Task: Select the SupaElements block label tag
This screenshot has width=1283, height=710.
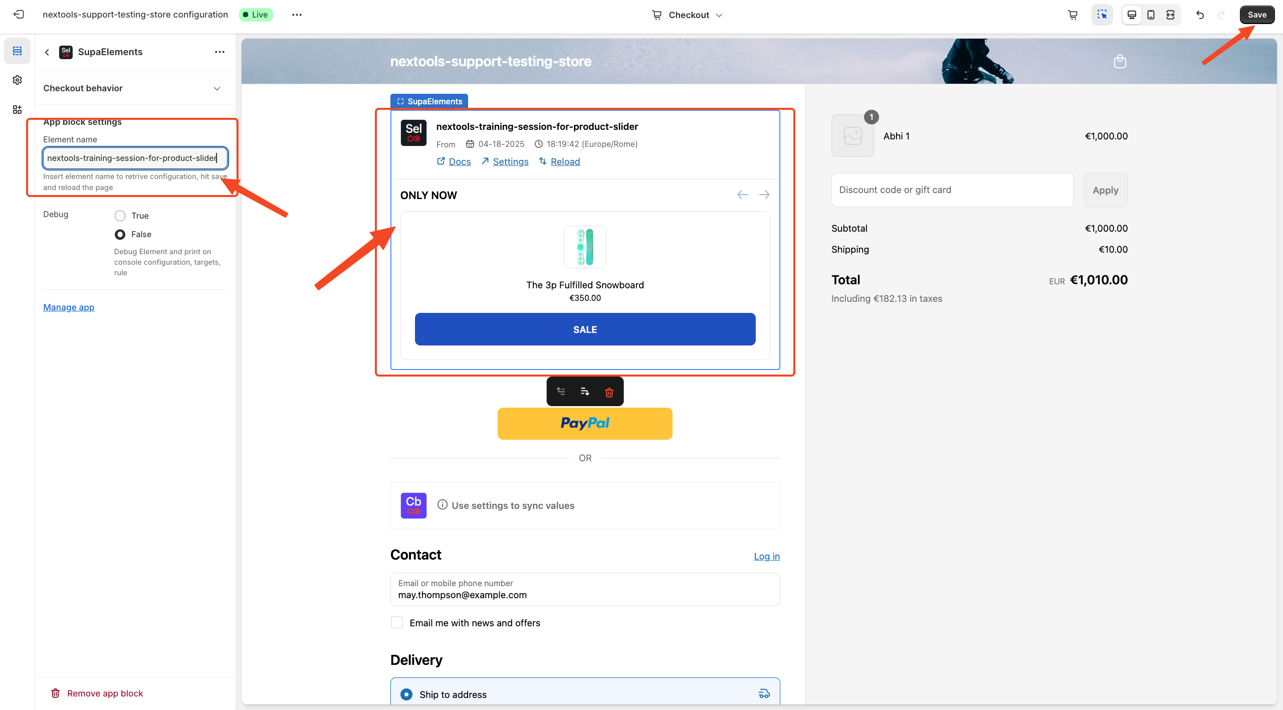Action: (430, 101)
